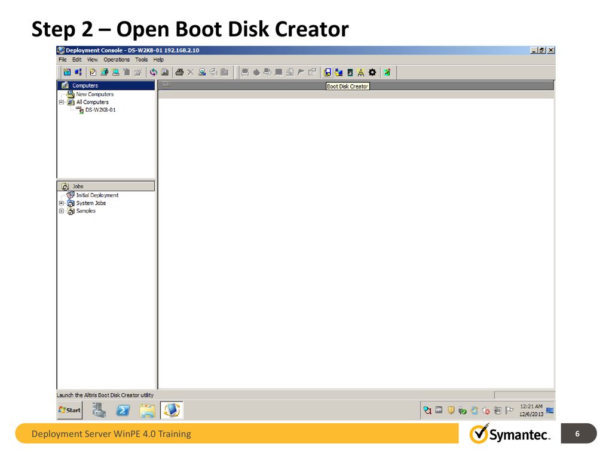Click the clock-face toolbar icon left of the compass
The height and width of the screenshot is (459, 612).
click(x=350, y=72)
